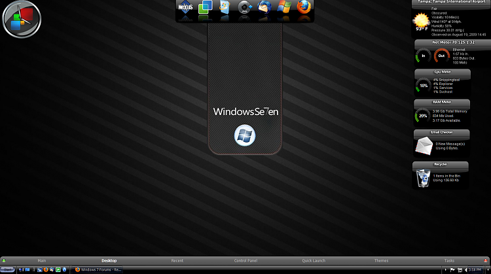
Task: Switch to the Main tab
Action: click(x=42, y=260)
